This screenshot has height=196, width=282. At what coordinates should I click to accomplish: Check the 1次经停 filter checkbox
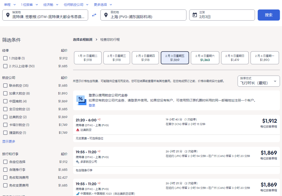pyautogui.click(x=5, y=58)
